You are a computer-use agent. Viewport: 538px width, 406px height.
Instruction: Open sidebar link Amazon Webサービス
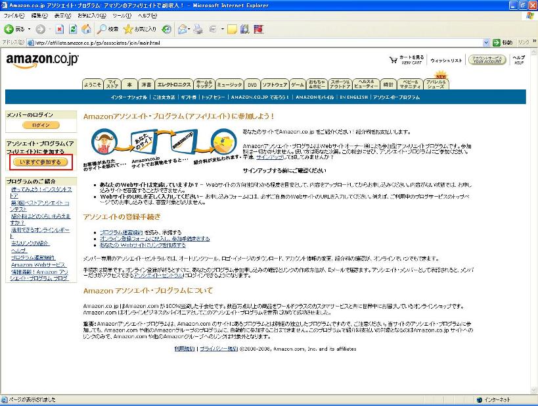(38, 265)
